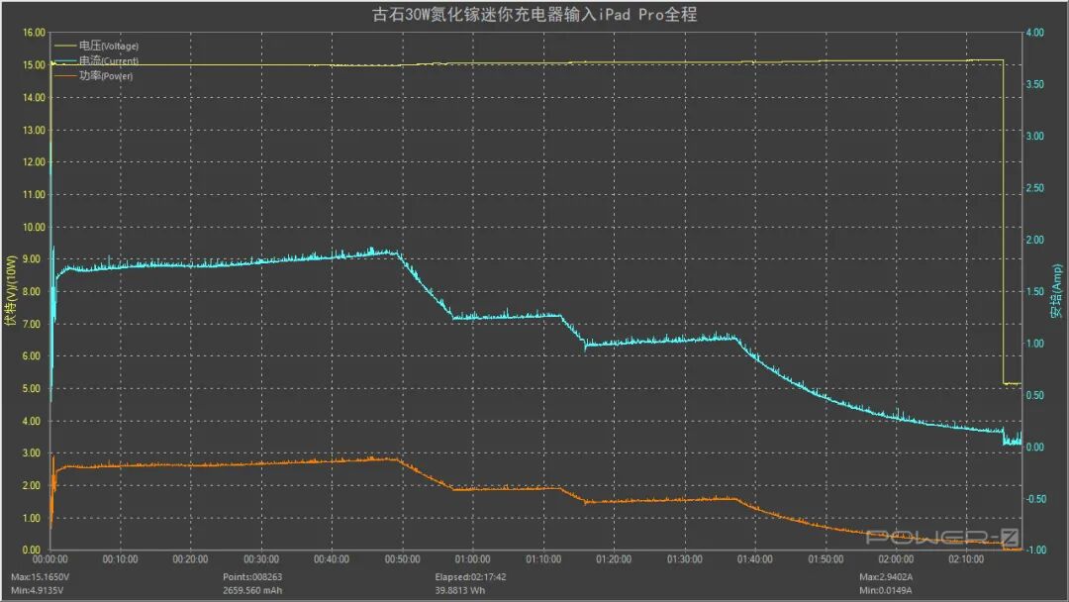Click the 4.00 left voltage axis label

[x=32, y=421]
